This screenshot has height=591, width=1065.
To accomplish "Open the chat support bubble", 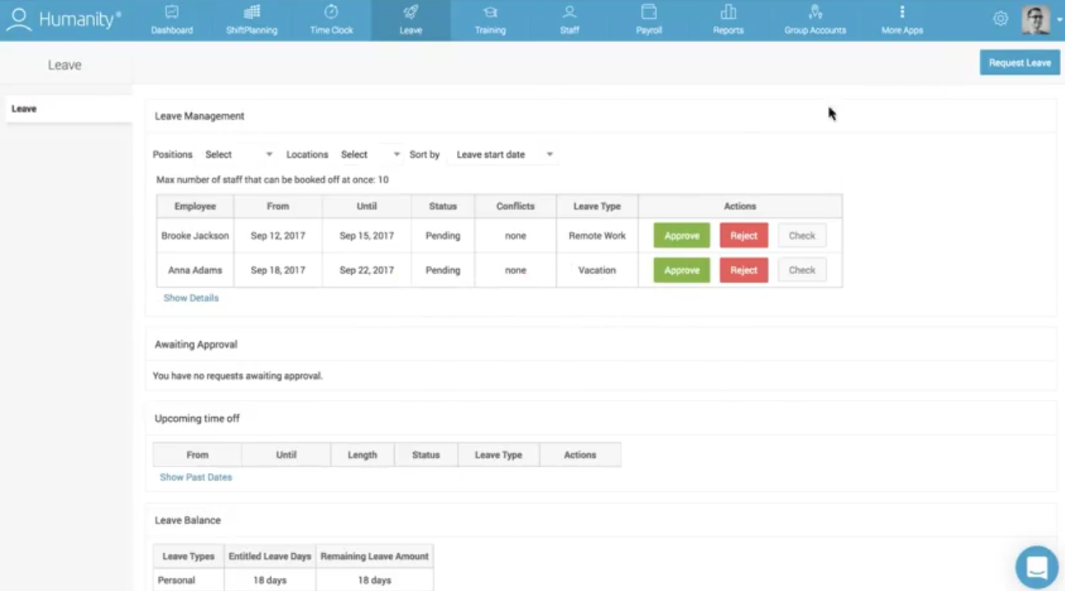I will 1037,567.
